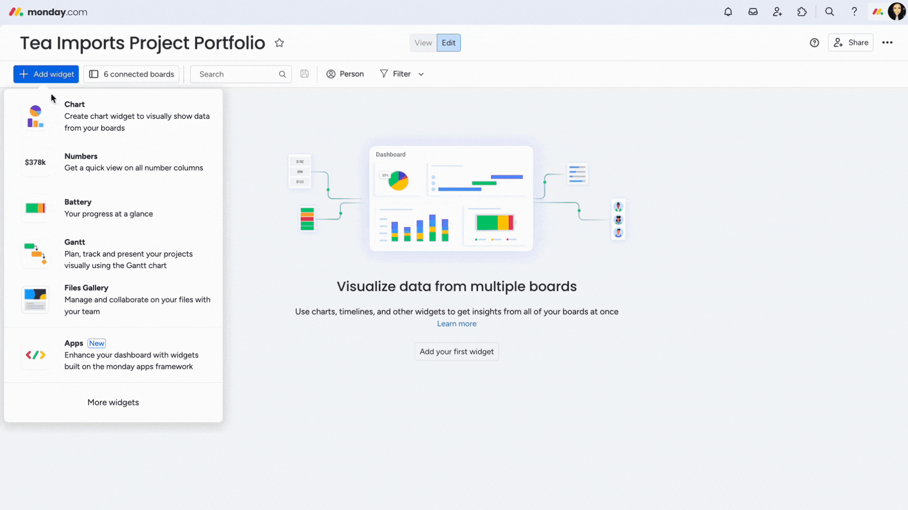Click the Battery widget icon
The image size is (908, 510).
(35, 207)
